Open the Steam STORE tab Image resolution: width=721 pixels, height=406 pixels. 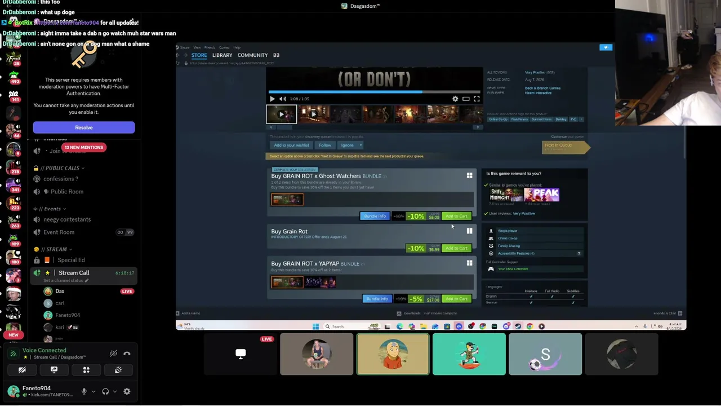199,55
